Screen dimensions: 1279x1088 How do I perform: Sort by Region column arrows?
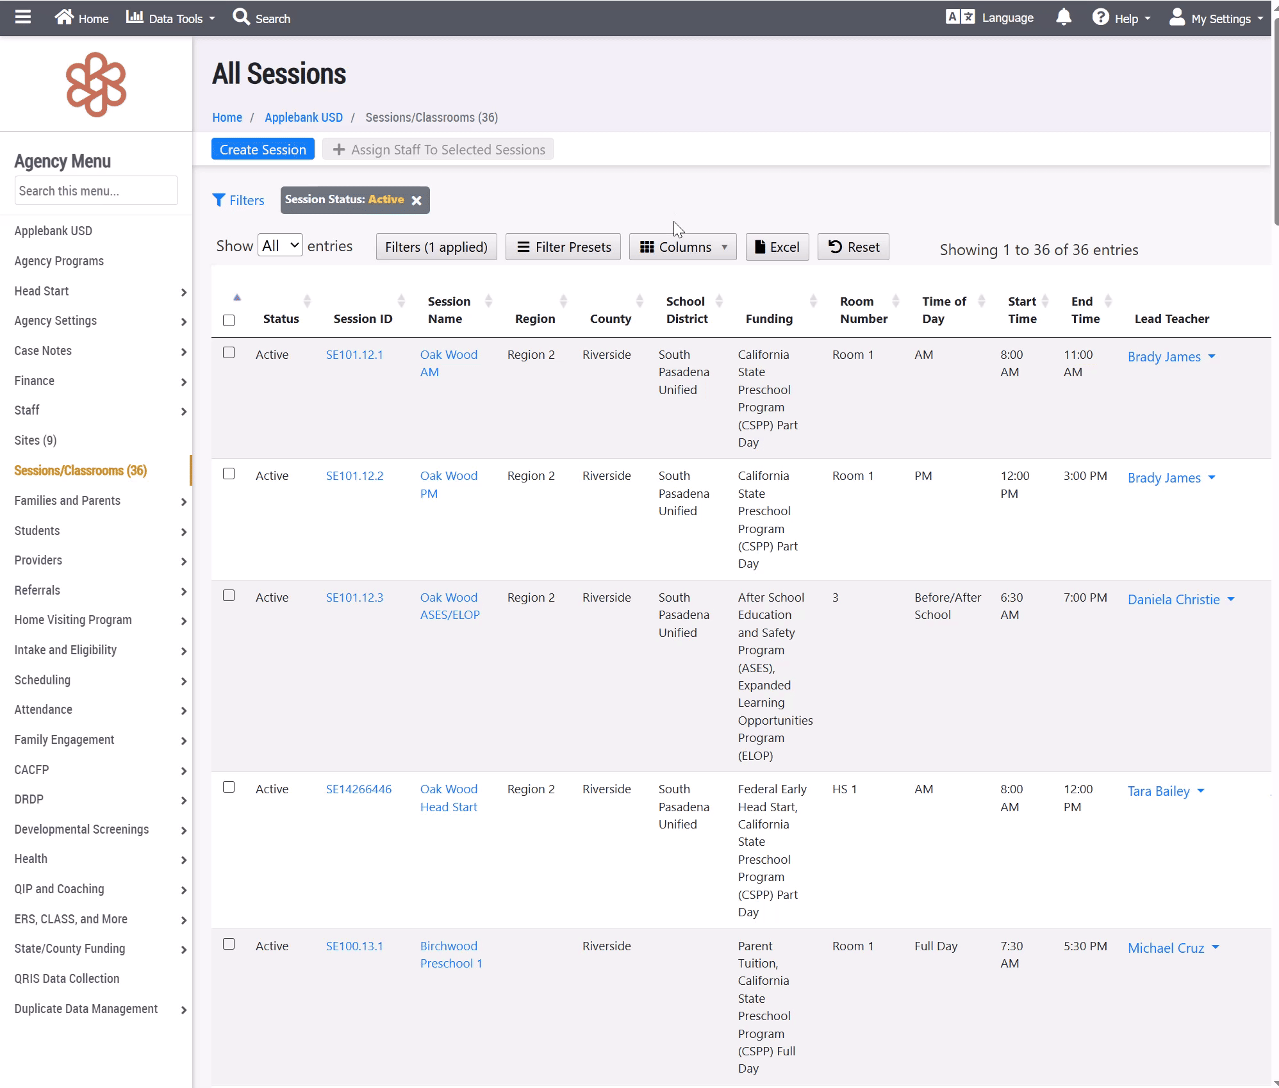[563, 301]
